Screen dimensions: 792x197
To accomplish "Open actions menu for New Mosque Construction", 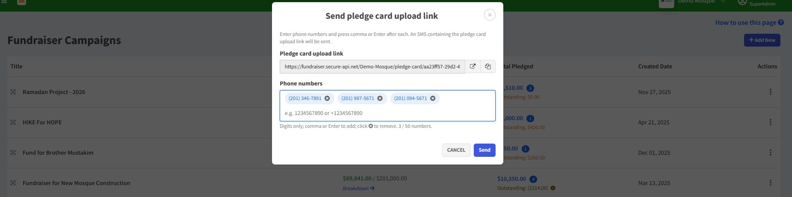I will 770,183.
